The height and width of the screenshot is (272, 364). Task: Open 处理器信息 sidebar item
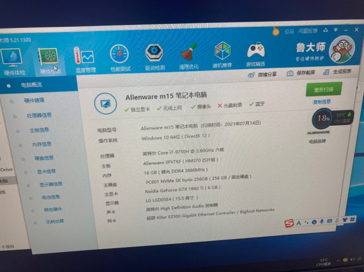[x=39, y=115]
